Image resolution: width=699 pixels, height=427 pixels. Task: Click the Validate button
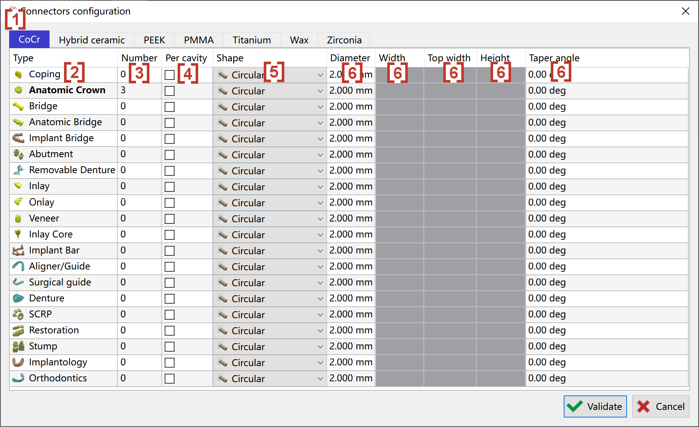[x=595, y=406]
